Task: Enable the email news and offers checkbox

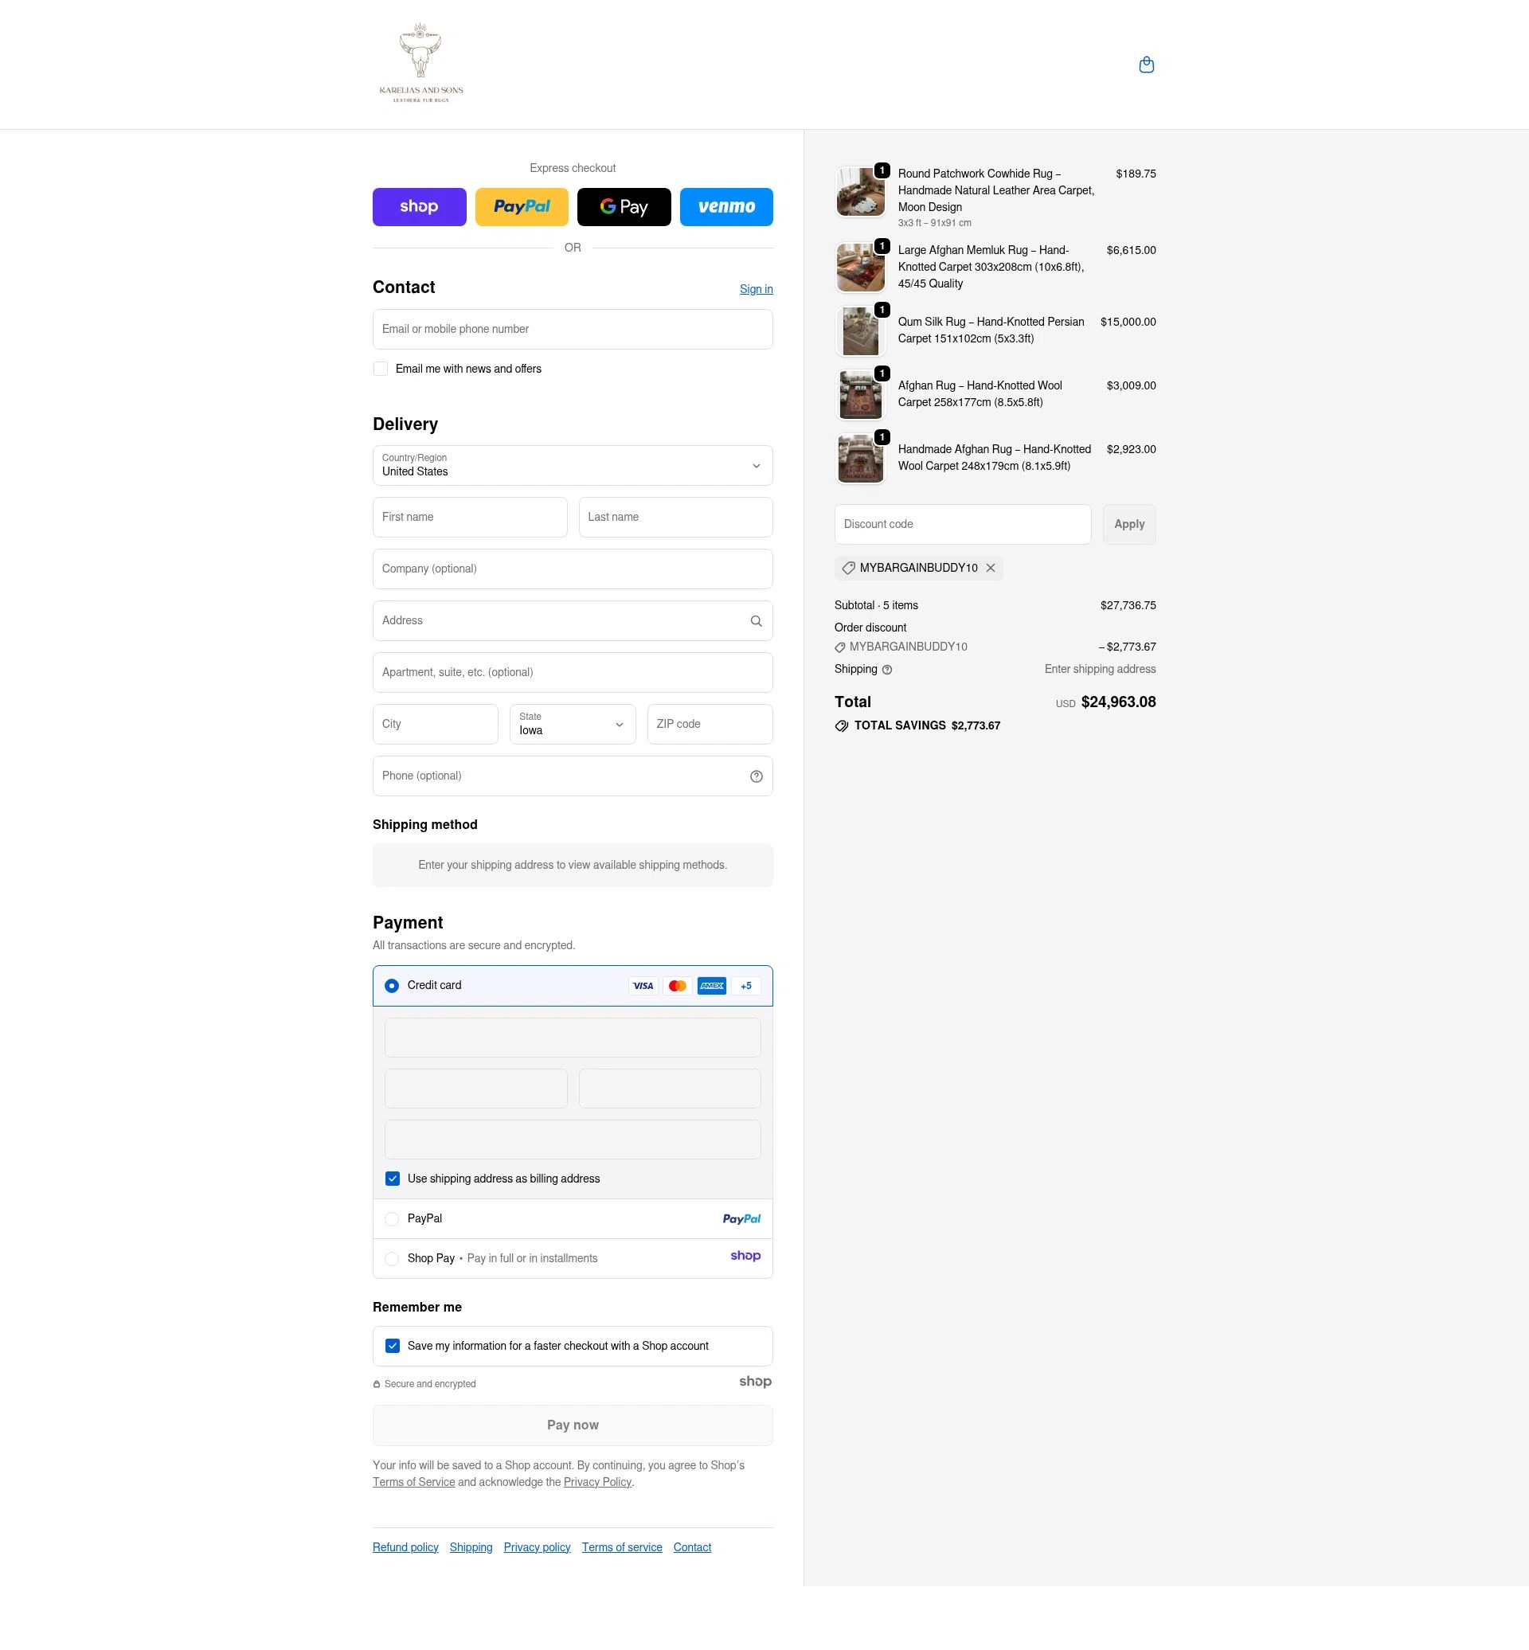Action: [x=381, y=368]
